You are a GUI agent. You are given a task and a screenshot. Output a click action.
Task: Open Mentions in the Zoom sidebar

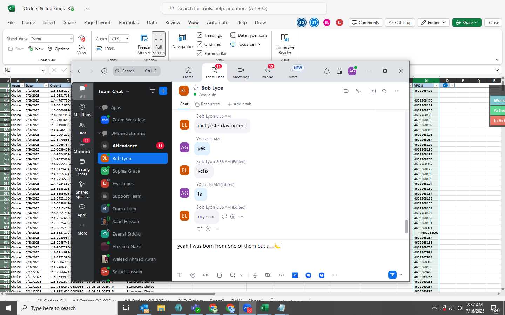pyautogui.click(x=82, y=110)
